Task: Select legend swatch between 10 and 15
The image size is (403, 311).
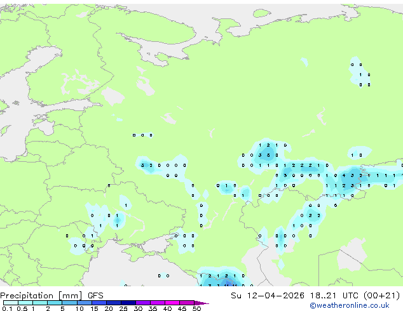Action: [x=84, y=303]
